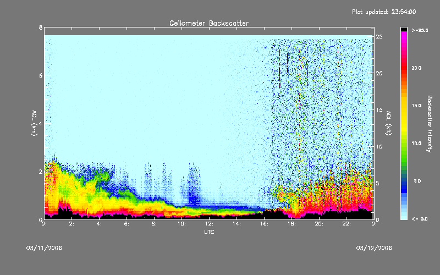Screen dimensions: 440x275
Task: Click the "20.0" colorbar tick label
Action: [x=417, y=68]
